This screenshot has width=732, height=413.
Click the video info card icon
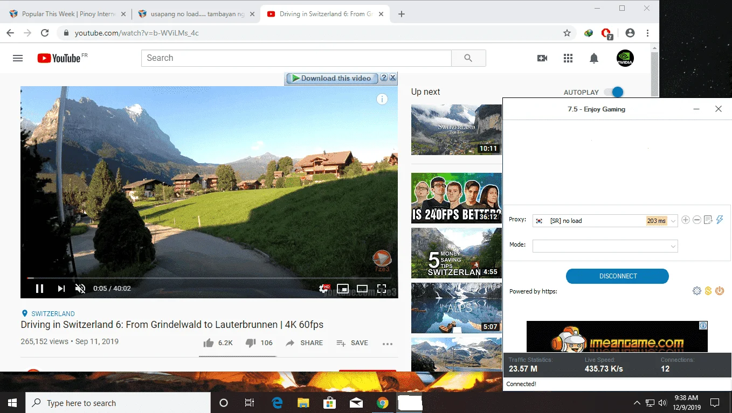click(382, 99)
